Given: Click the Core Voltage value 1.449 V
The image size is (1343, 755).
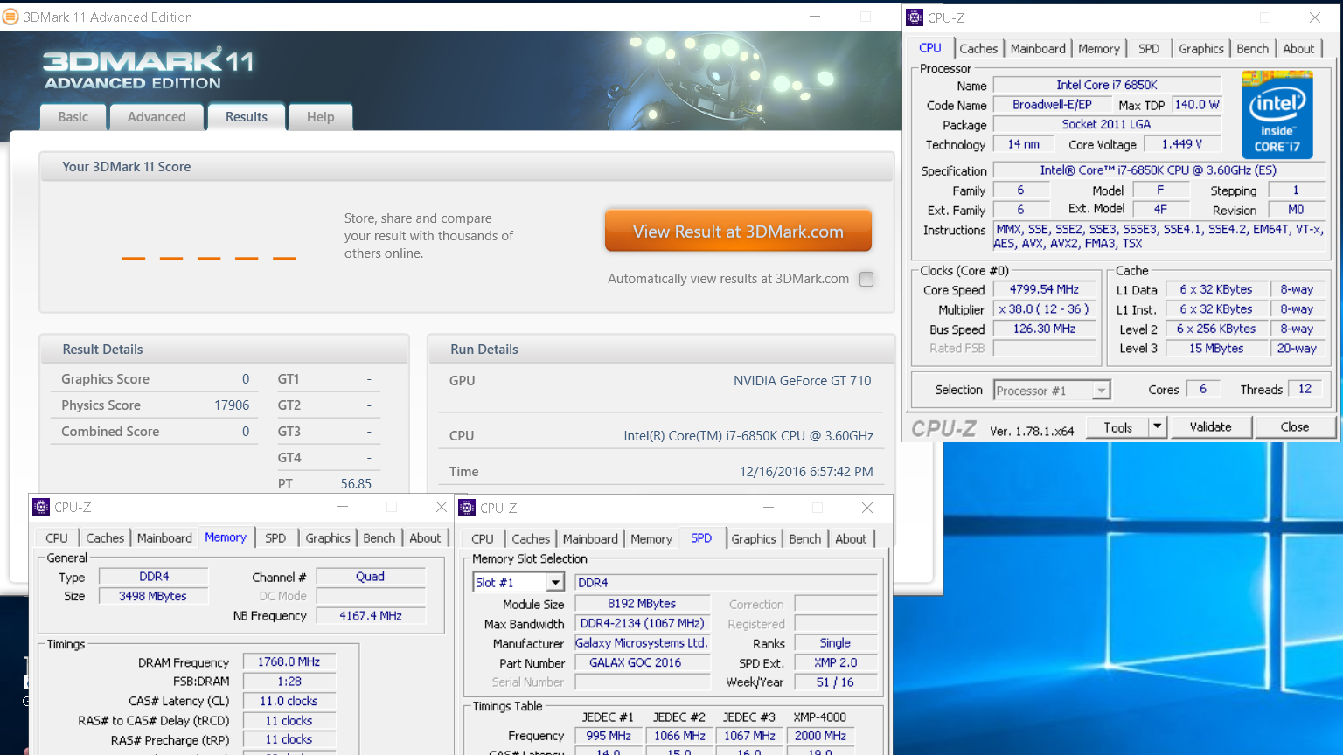Looking at the screenshot, I should pyautogui.click(x=1181, y=144).
